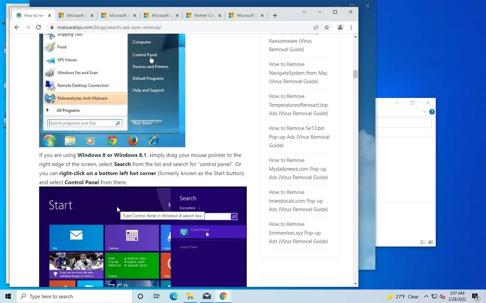Open File Explorer from the taskbar
Screen dimensions: 486x303
click(x=190, y=296)
